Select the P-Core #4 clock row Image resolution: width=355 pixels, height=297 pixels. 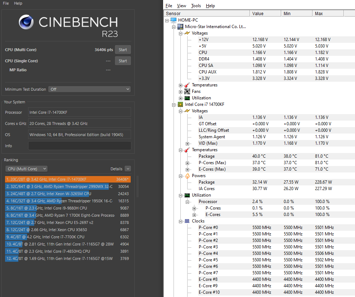(276, 253)
